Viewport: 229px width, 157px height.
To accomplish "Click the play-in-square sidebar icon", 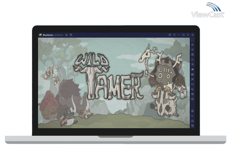I will [192, 55].
